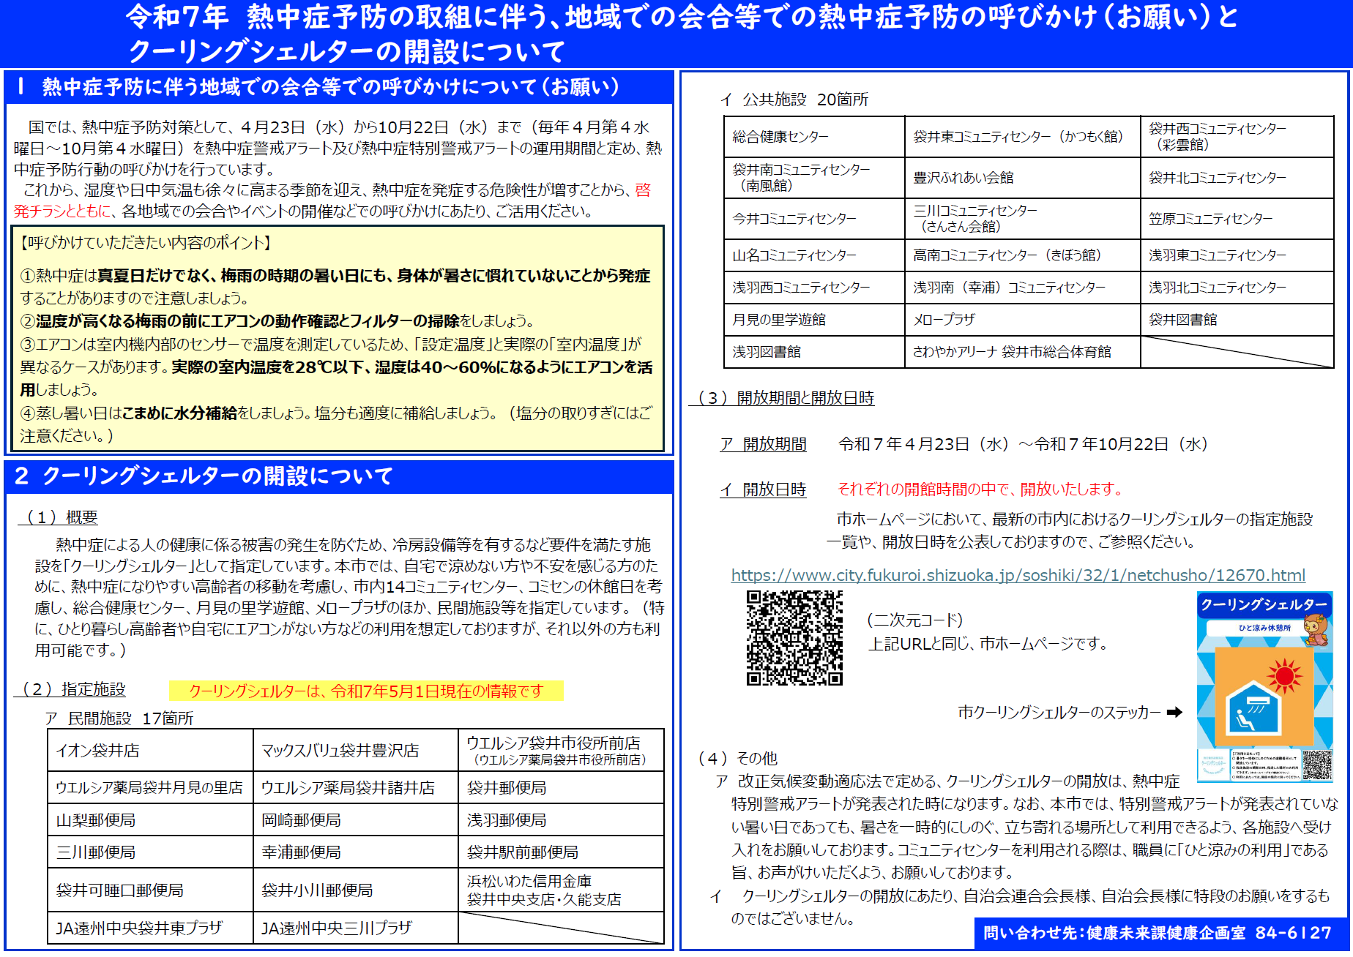Select the 三川郵便局 cell
This screenshot has width=1353, height=957.
pyautogui.click(x=150, y=852)
